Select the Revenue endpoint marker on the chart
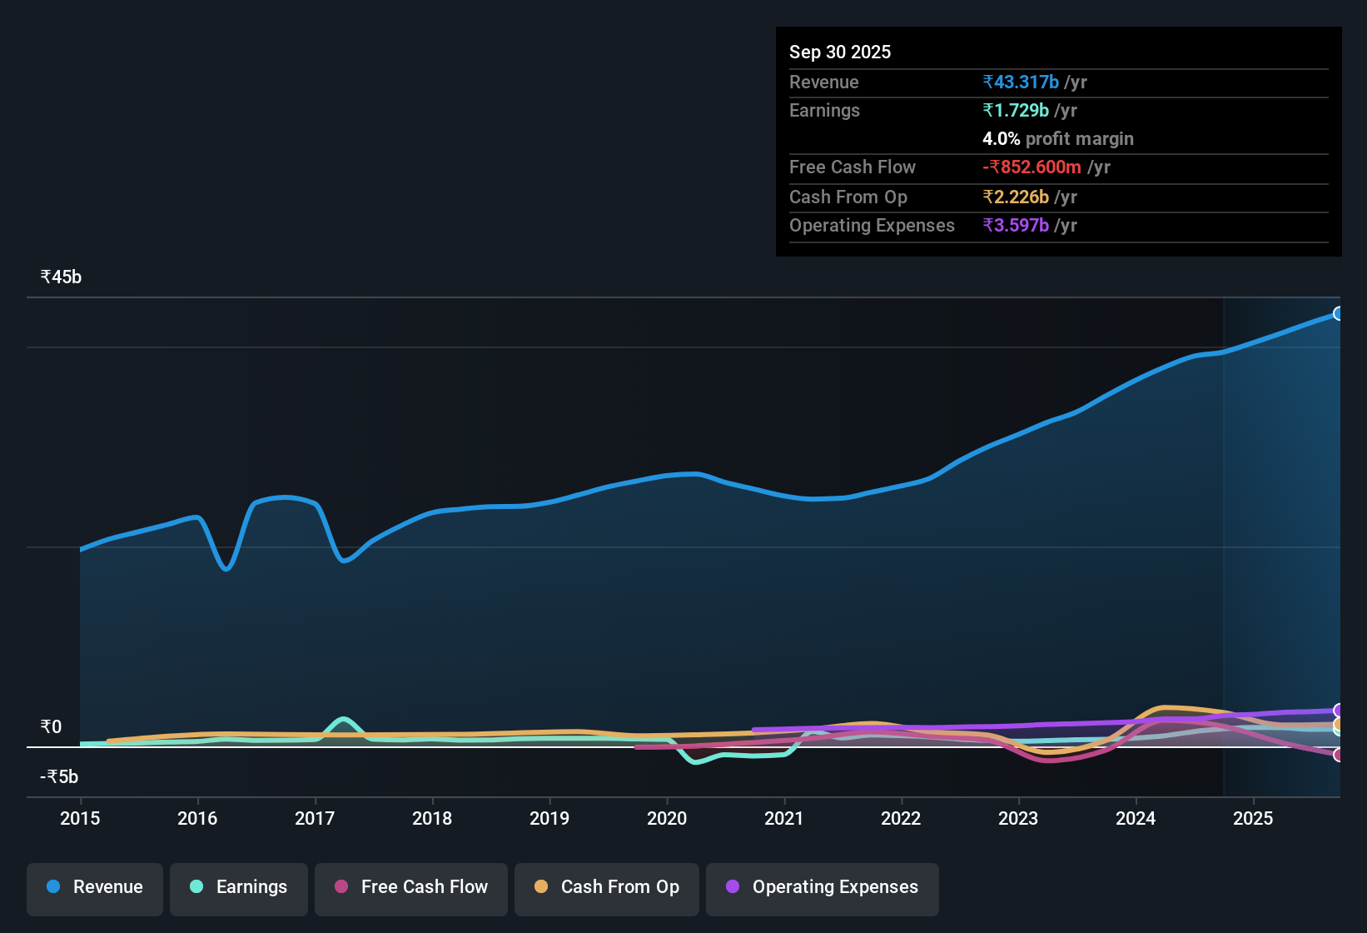 (x=1339, y=313)
